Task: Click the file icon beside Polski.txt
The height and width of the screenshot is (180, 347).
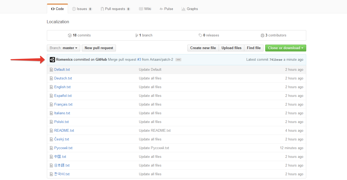Action: [51, 122]
